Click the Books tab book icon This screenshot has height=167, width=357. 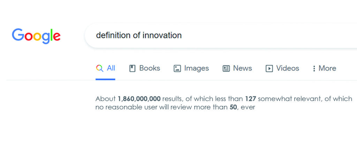(132, 69)
